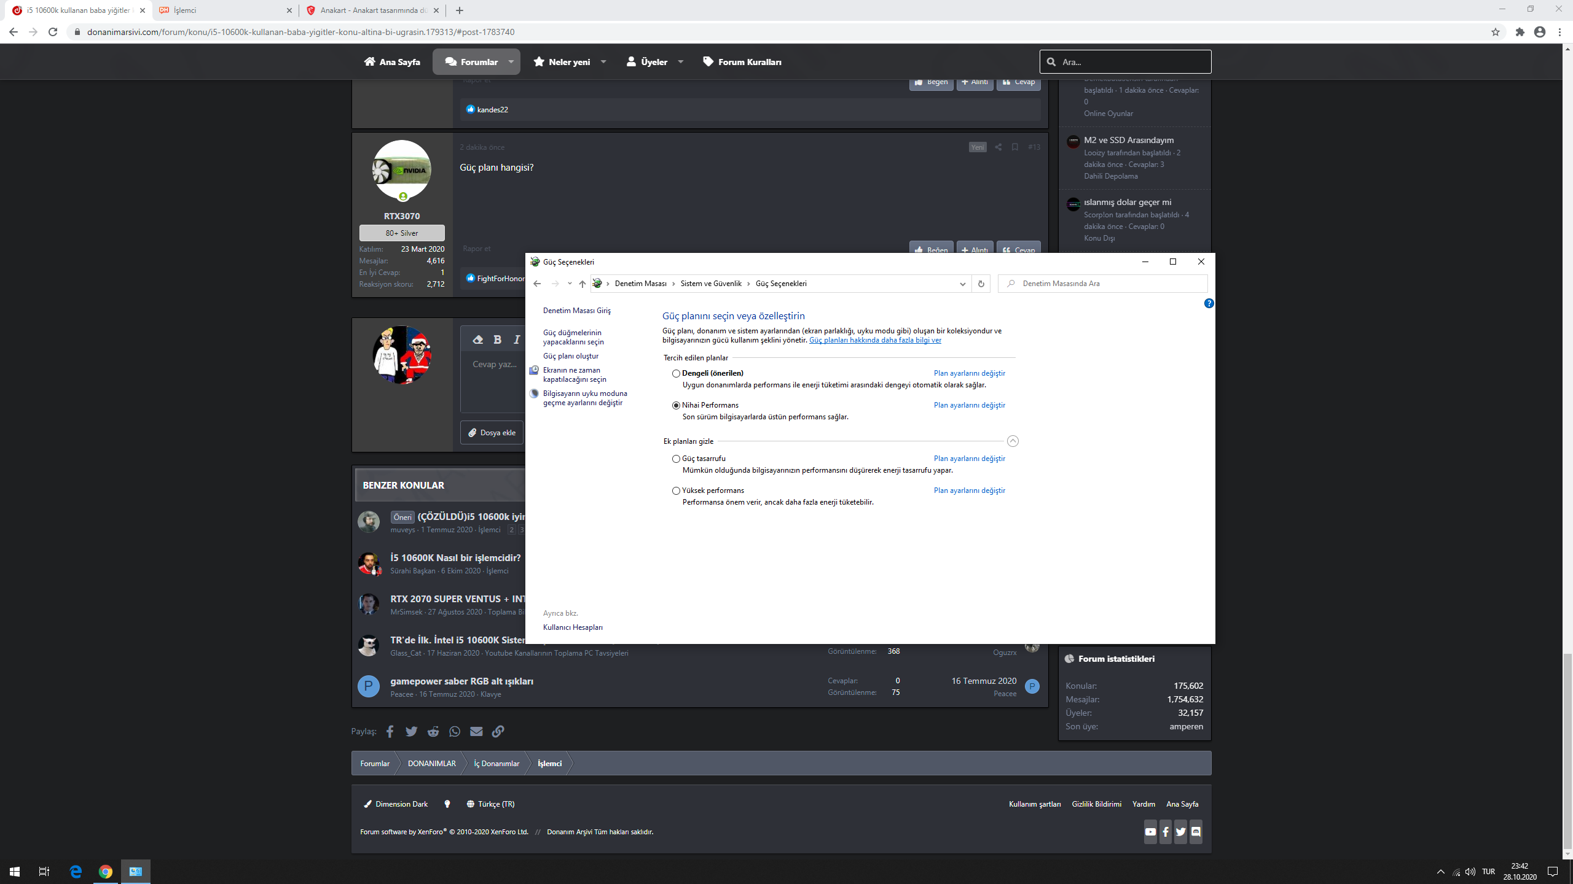Open the YouTube footer icon
The width and height of the screenshot is (1573, 884).
click(x=1150, y=832)
